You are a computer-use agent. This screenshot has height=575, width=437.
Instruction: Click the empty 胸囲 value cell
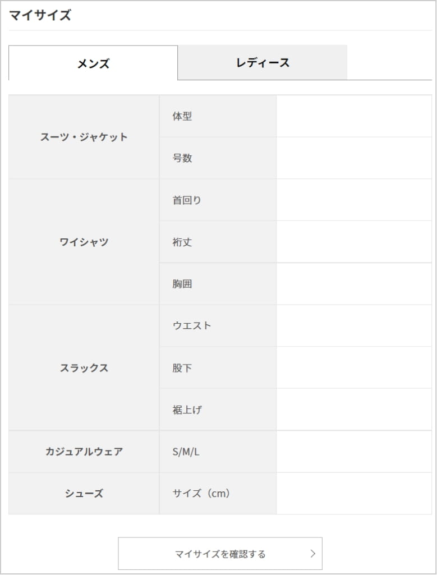(353, 284)
